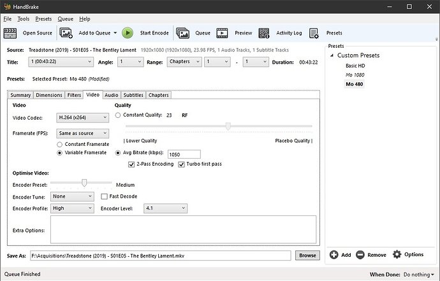This screenshot has height=281, width=440.
Task: Click the HandBrake app icon in title bar
Action: [x=7, y=6]
